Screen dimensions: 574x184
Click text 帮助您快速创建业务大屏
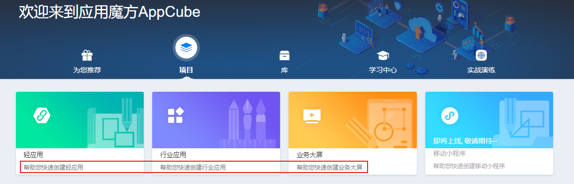(329, 168)
